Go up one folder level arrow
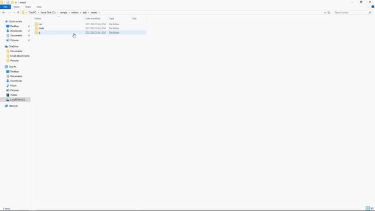Screen dimensions: 375x211 pos(18,12)
